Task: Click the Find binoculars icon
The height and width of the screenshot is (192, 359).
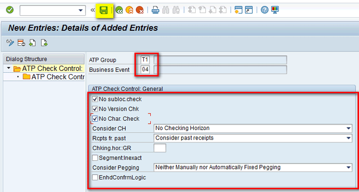Action: [166, 10]
